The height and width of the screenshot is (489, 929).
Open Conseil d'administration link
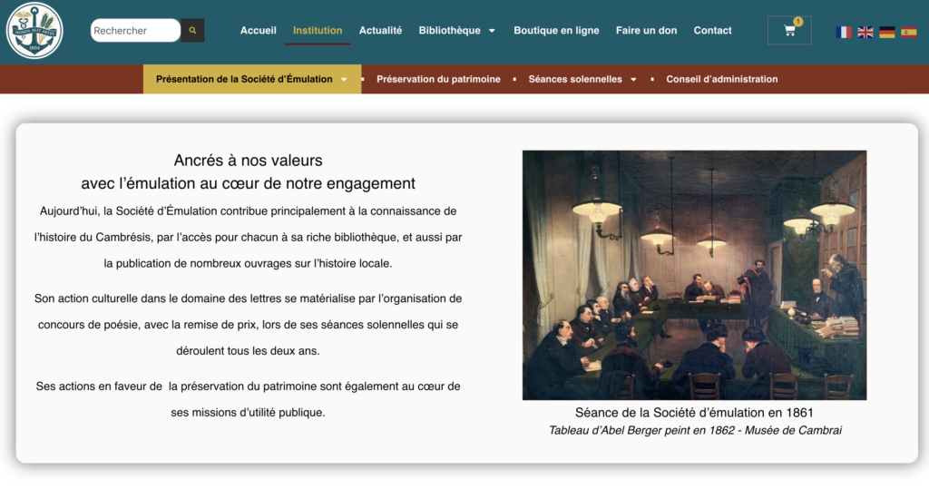721,79
